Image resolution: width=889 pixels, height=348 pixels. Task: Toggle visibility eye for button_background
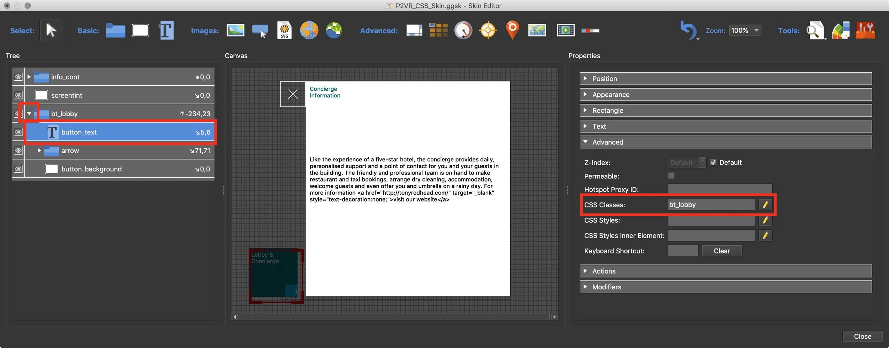tap(18, 169)
